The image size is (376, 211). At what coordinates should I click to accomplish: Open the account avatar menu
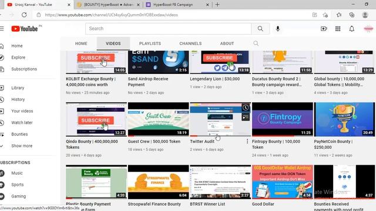coord(368,29)
